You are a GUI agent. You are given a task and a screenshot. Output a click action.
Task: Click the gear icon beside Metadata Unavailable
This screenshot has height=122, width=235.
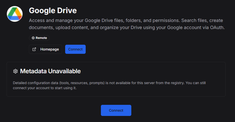[15, 71]
